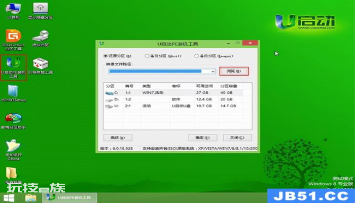Screen dimensions: 355x203
Task: Open the 虚拟光驱 desktop icon
Action: click(x=40, y=39)
